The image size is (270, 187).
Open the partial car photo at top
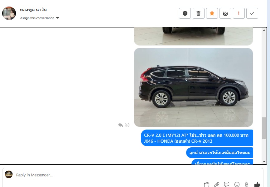[x=193, y=36]
